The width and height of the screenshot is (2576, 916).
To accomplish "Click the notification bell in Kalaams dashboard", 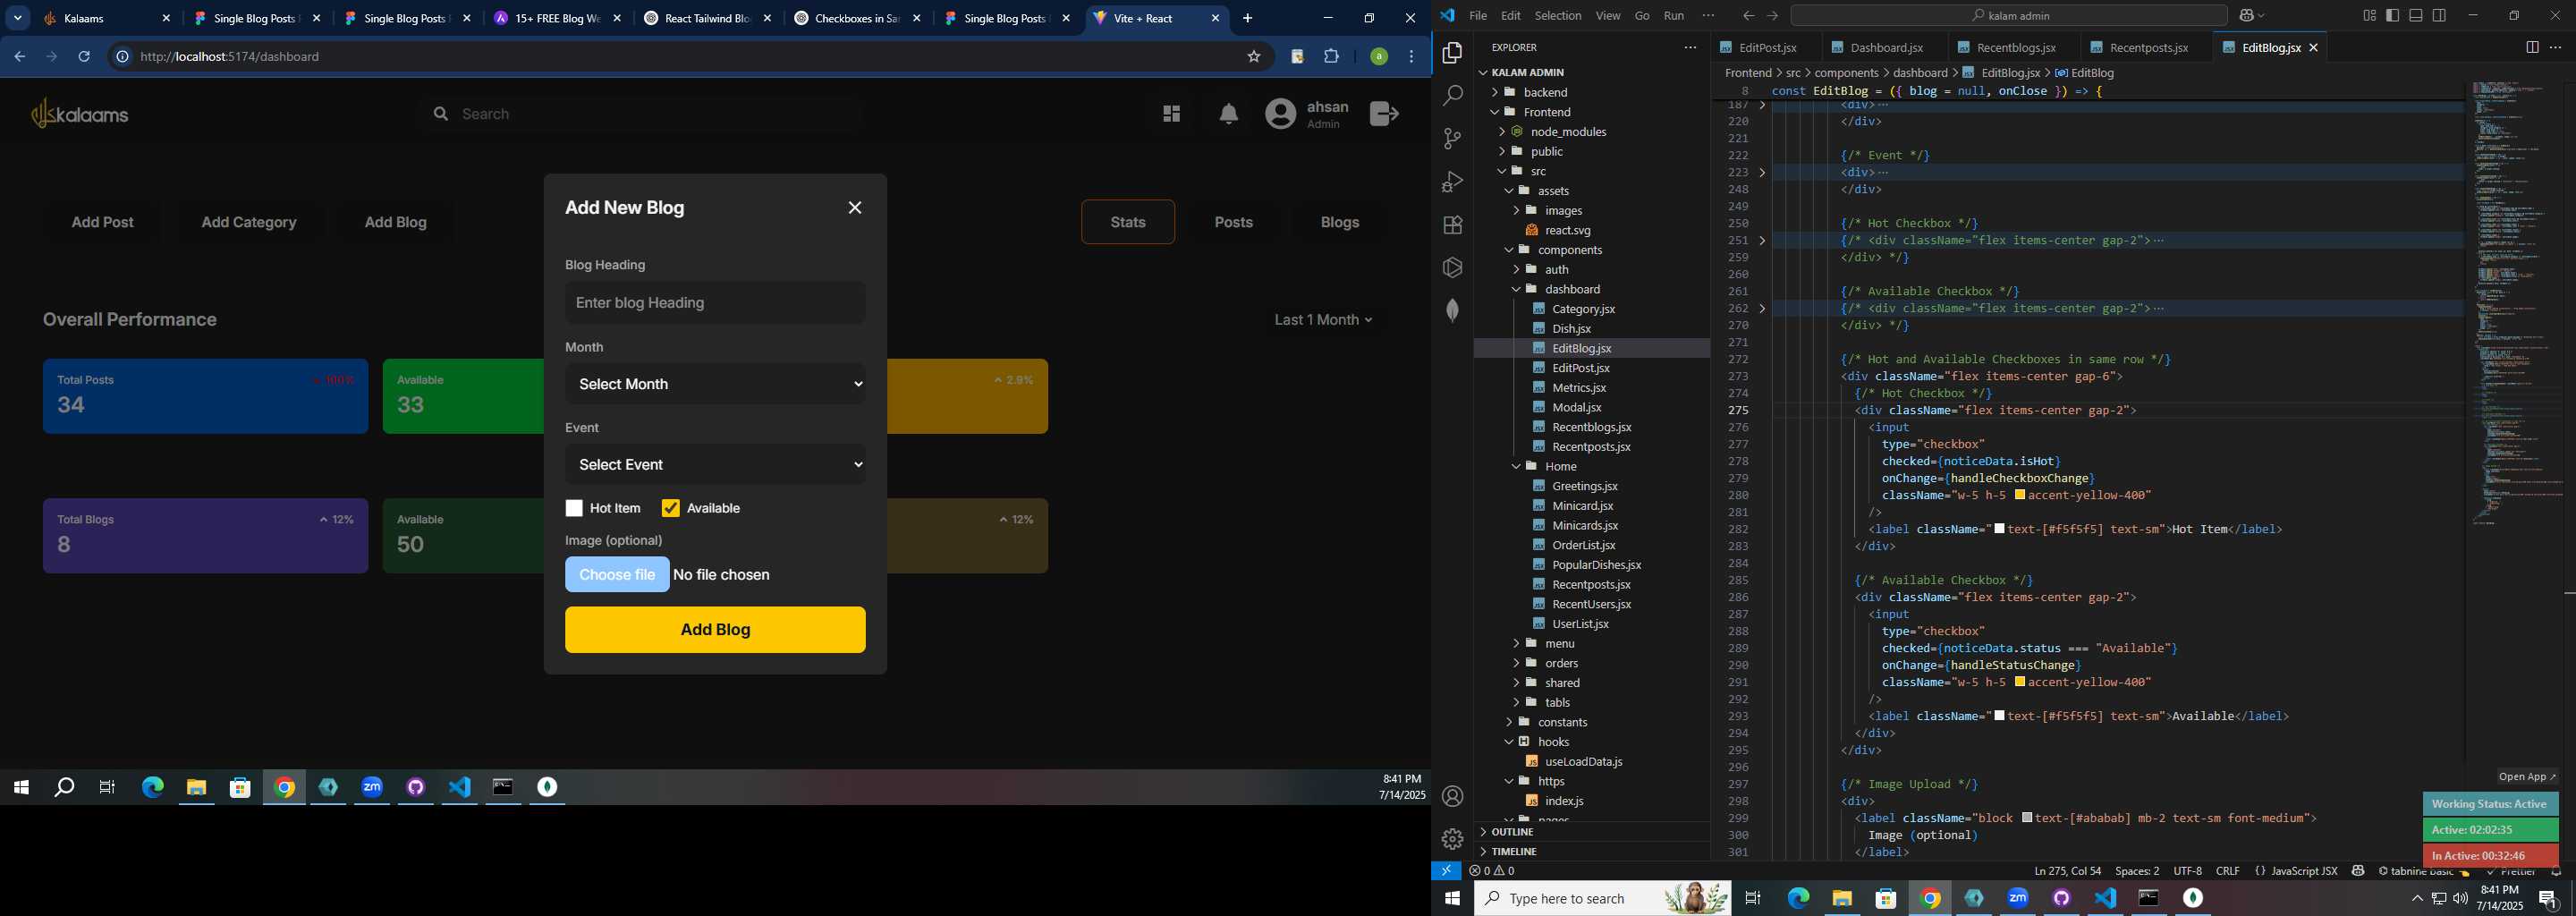I will pyautogui.click(x=1229, y=114).
